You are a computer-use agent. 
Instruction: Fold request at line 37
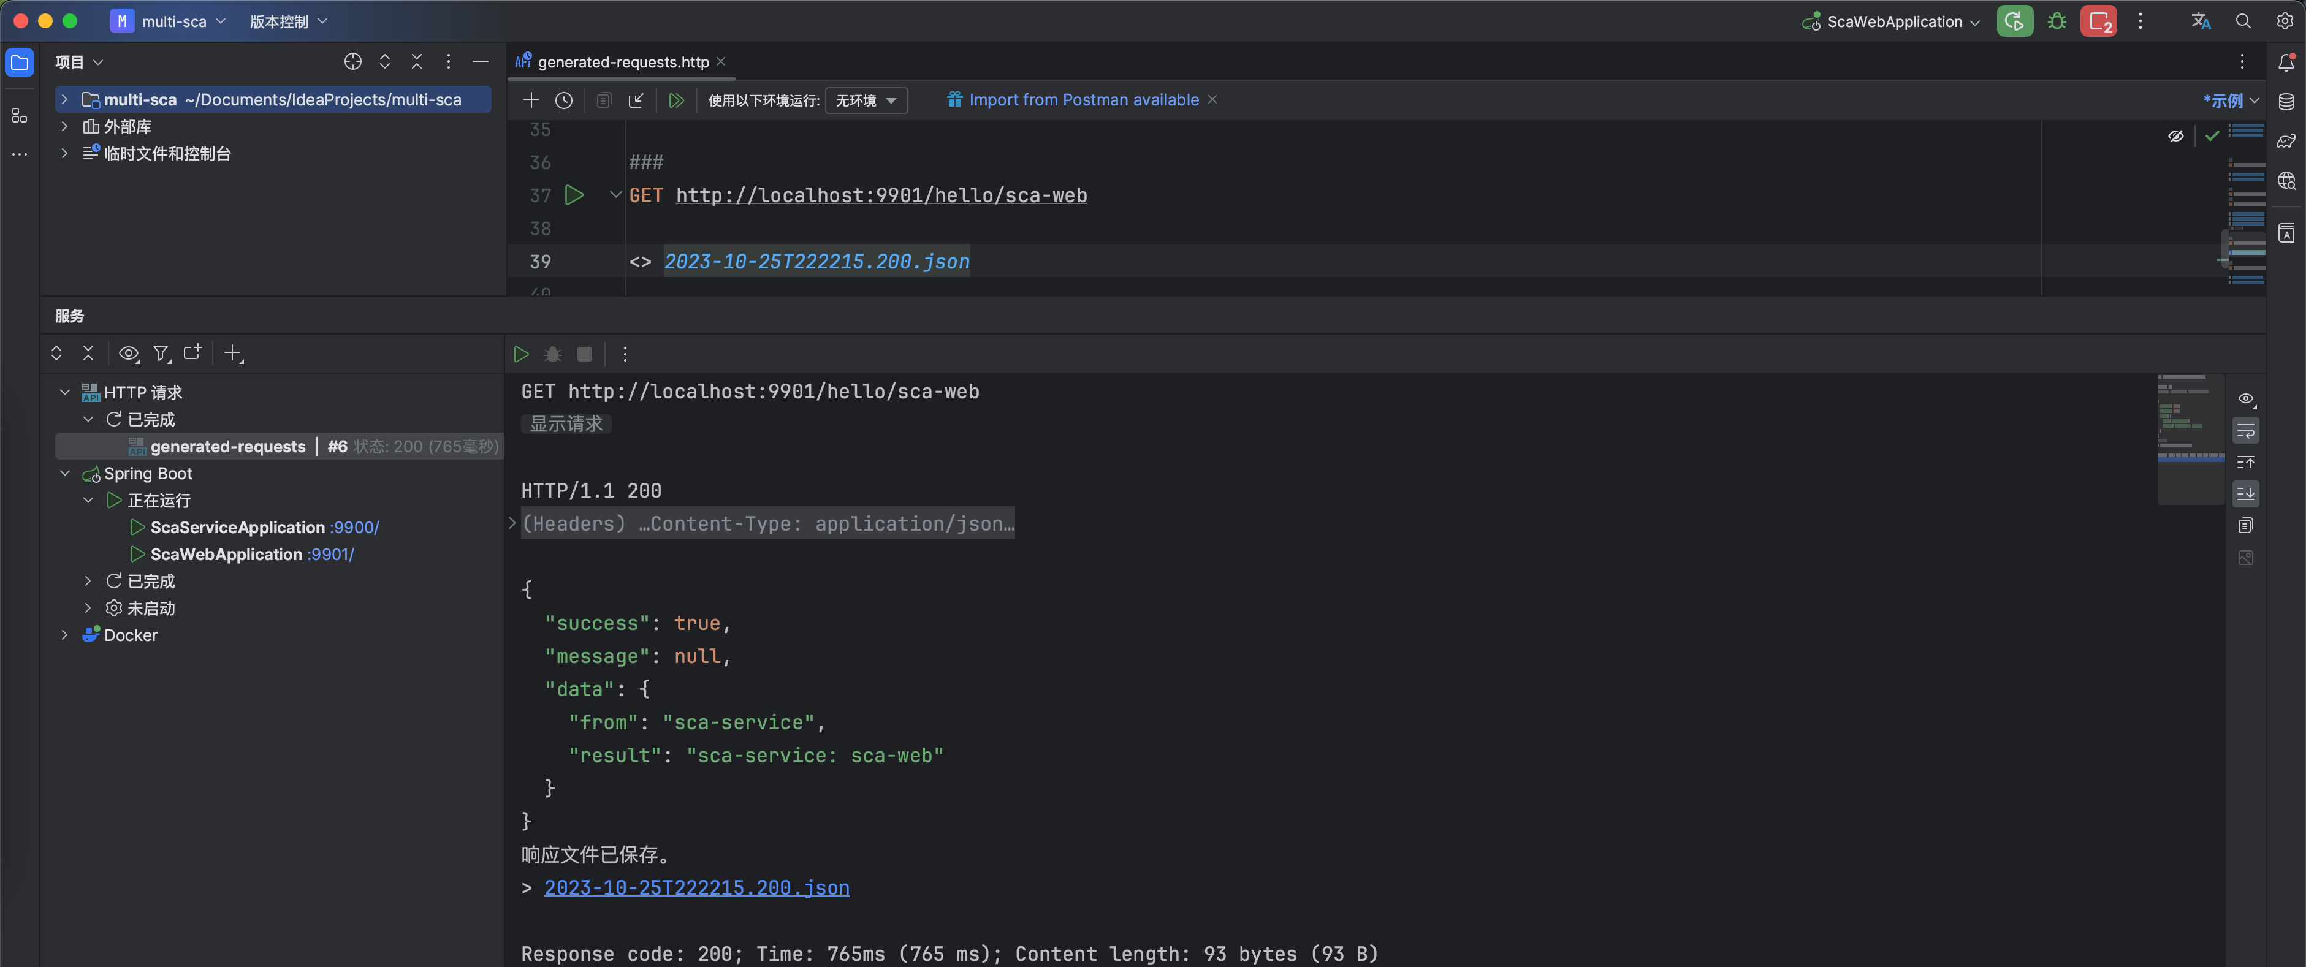pyautogui.click(x=615, y=194)
